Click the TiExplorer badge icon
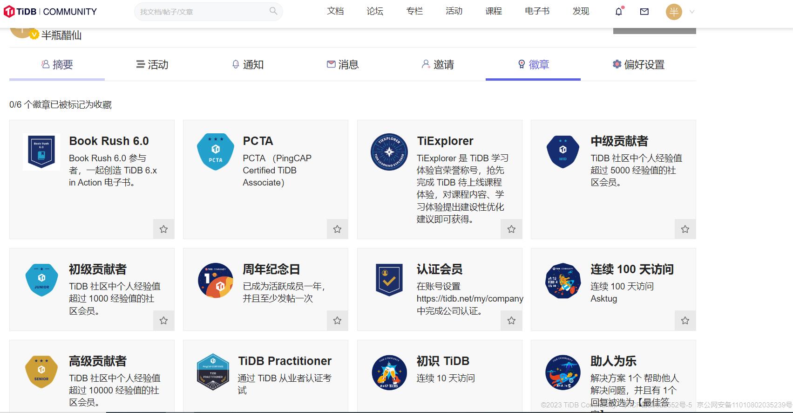This screenshot has height=413, width=793. [x=389, y=152]
